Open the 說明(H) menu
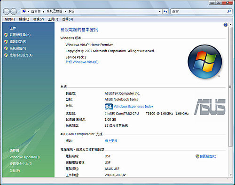This screenshot has width=235, height=185. 68,19
